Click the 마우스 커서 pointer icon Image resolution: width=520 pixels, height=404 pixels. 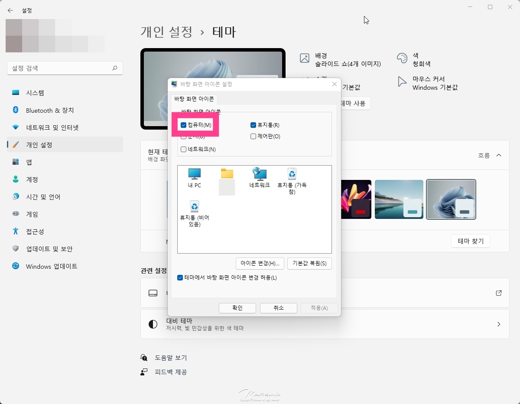pyautogui.click(x=402, y=81)
